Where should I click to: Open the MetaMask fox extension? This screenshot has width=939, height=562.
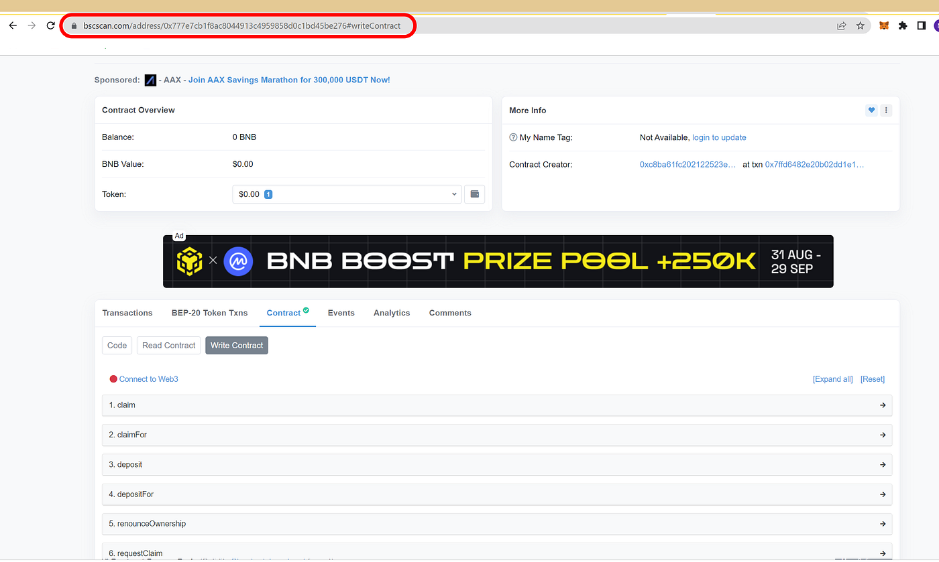click(x=884, y=25)
